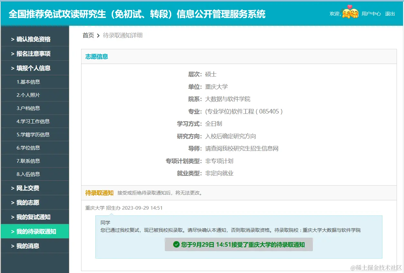
Task: Click 全日制 study mode value
Action: click(214, 124)
